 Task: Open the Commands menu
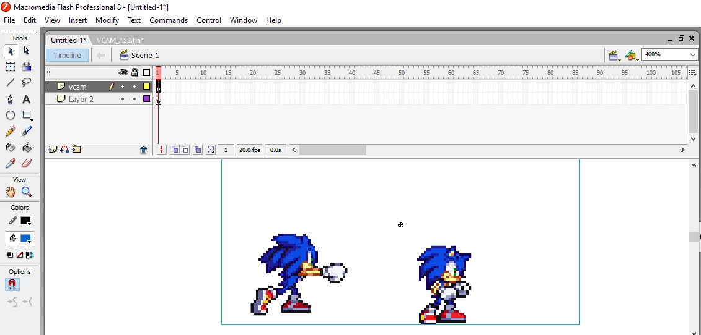tap(169, 20)
